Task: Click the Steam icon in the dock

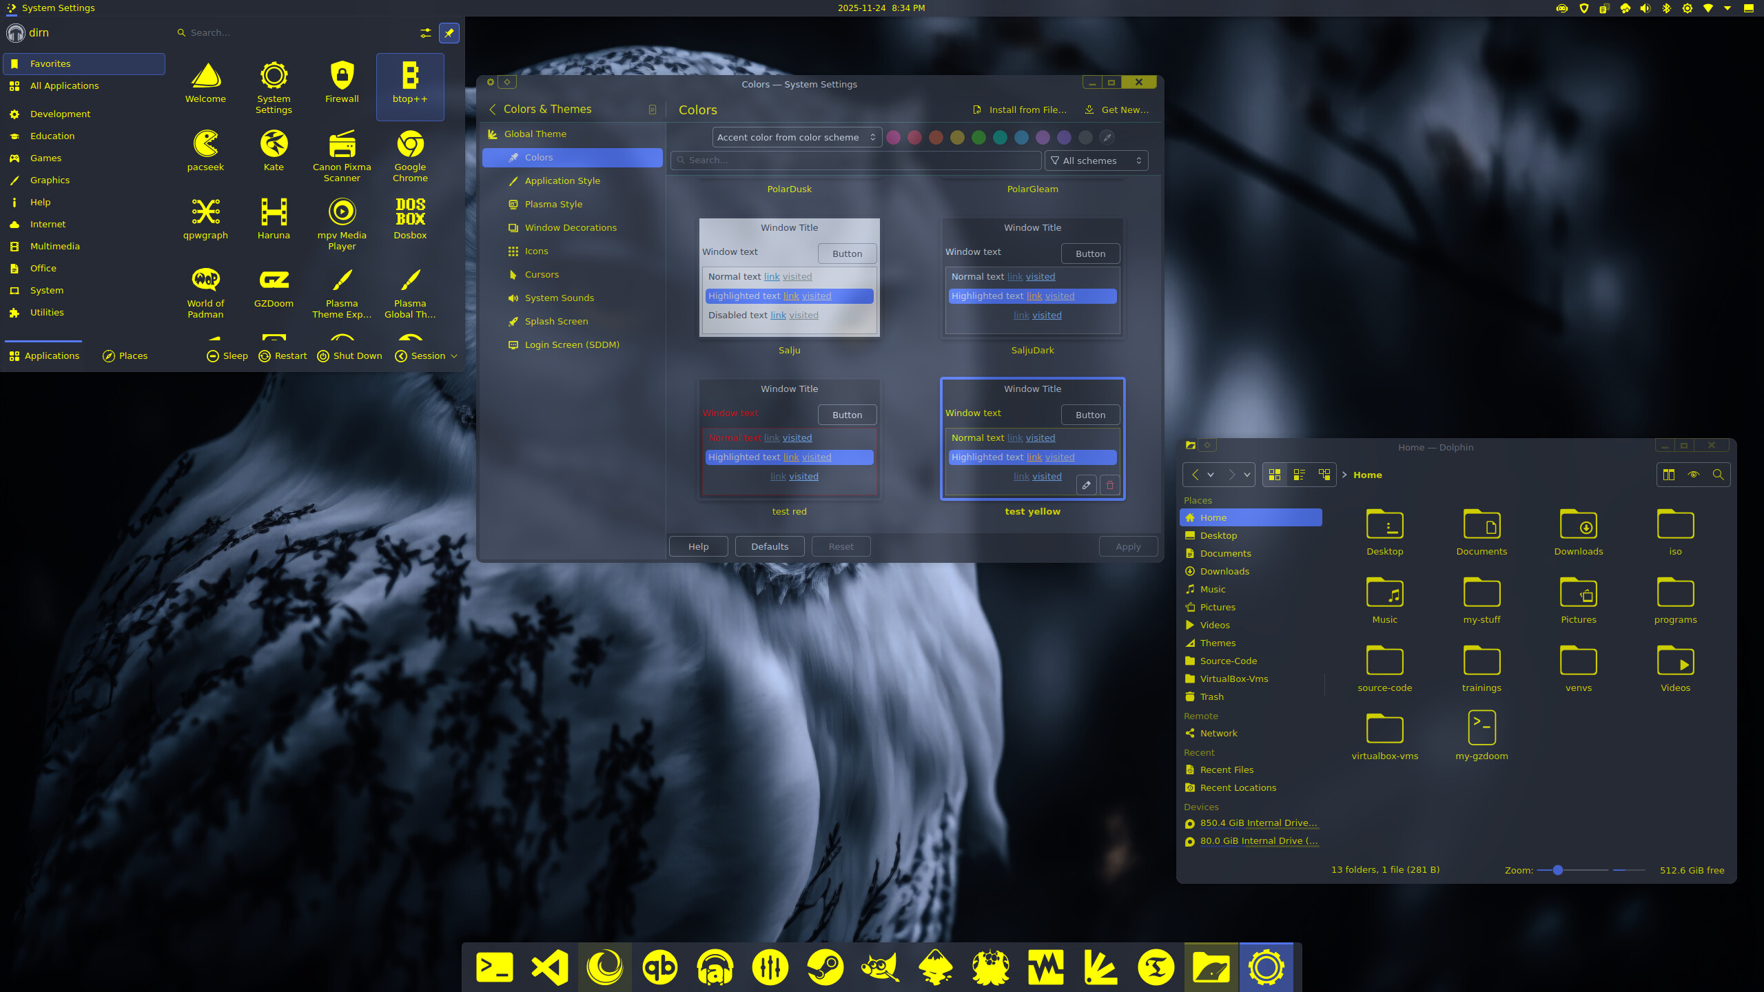Action: (825, 967)
